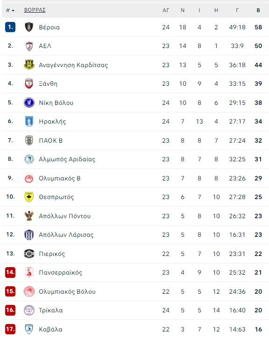This screenshot has width=269, height=338.
Task: Sort standings by ΑΓ matches column
Action: tap(166, 10)
